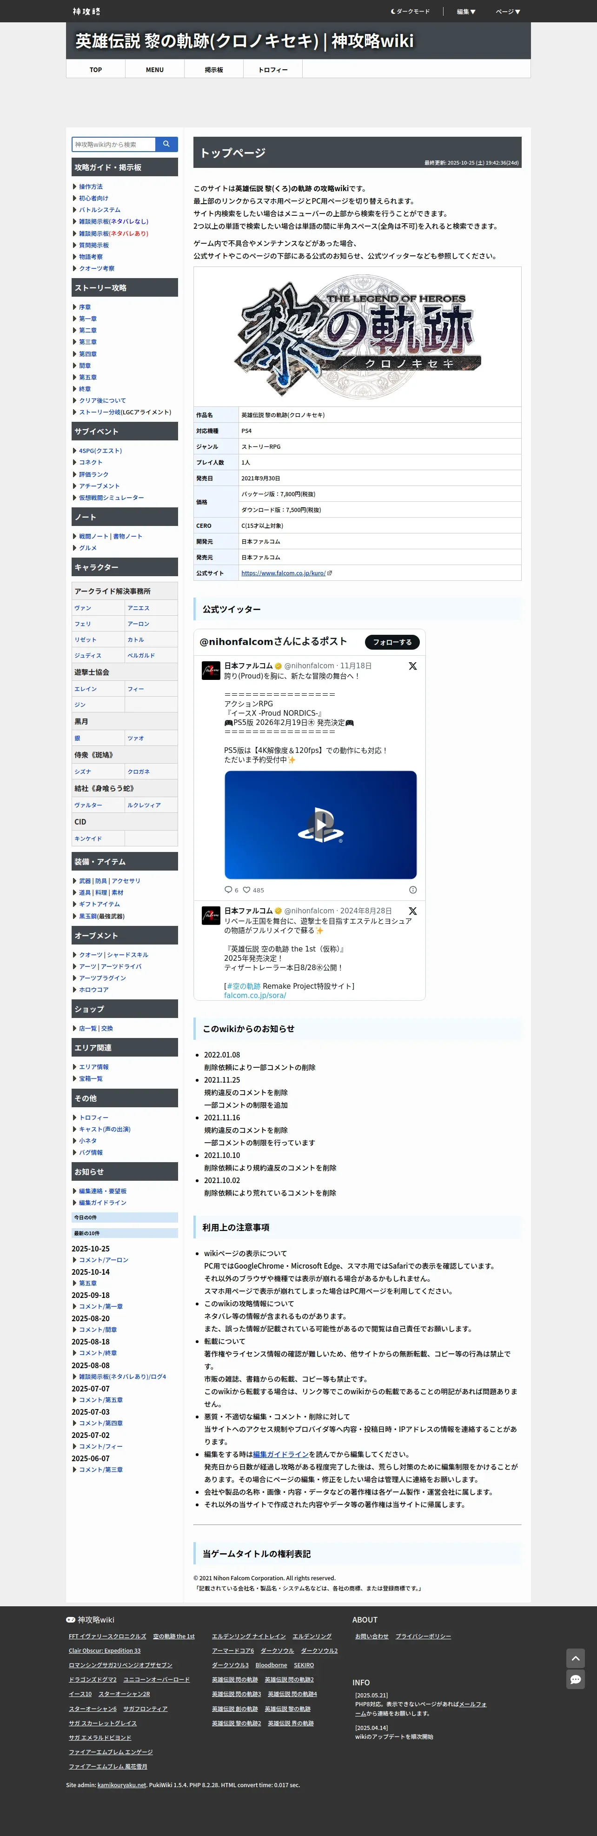The image size is (597, 1836).
Task: Toggle dark mode (ダークモード)
Action: pos(411,12)
